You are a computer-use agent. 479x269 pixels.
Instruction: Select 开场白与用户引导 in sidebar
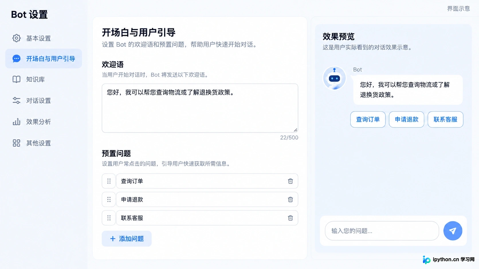click(44, 59)
